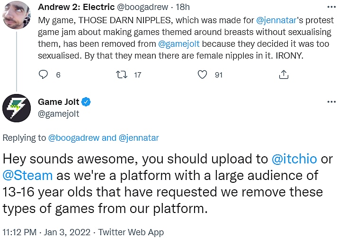This screenshot has width=338, height=238.
Task: Share the tweet via the share icon
Action: coord(284,75)
